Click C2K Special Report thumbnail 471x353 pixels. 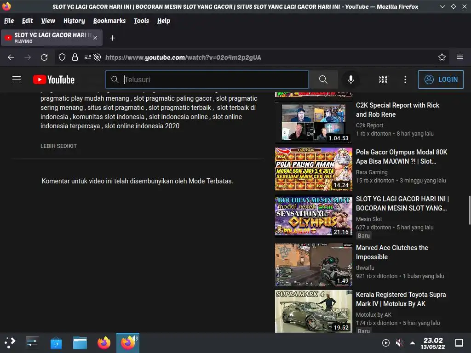(314, 122)
